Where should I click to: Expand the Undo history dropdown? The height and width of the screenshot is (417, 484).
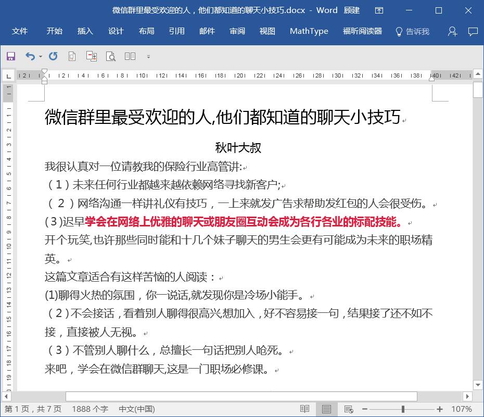40,56
